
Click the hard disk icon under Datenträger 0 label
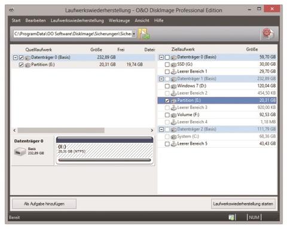20,151
